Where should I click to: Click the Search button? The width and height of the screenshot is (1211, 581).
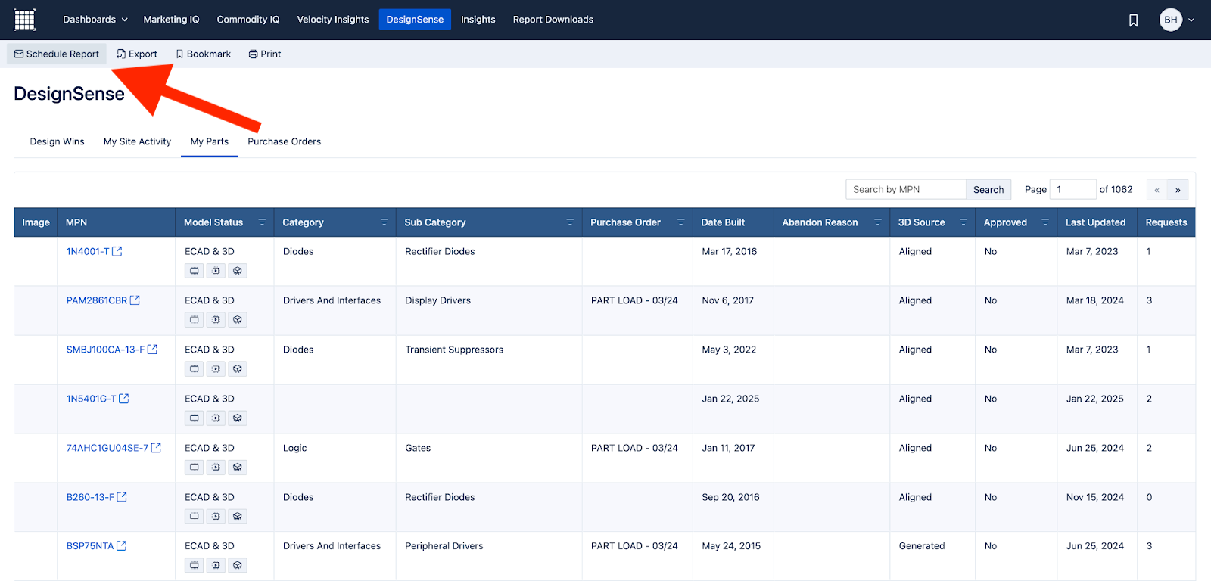tap(988, 189)
